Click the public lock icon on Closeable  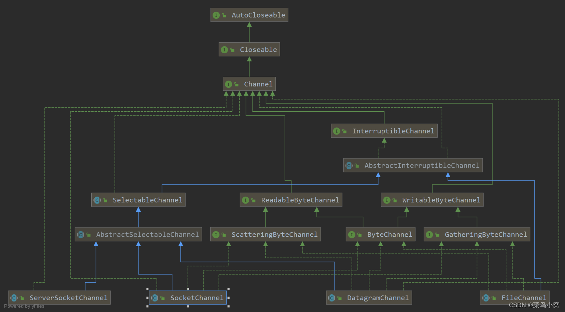232,50
